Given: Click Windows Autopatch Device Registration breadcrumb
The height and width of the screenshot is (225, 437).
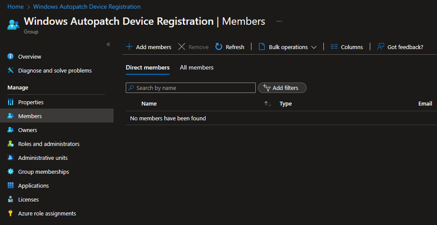Looking at the screenshot, I should click(87, 7).
